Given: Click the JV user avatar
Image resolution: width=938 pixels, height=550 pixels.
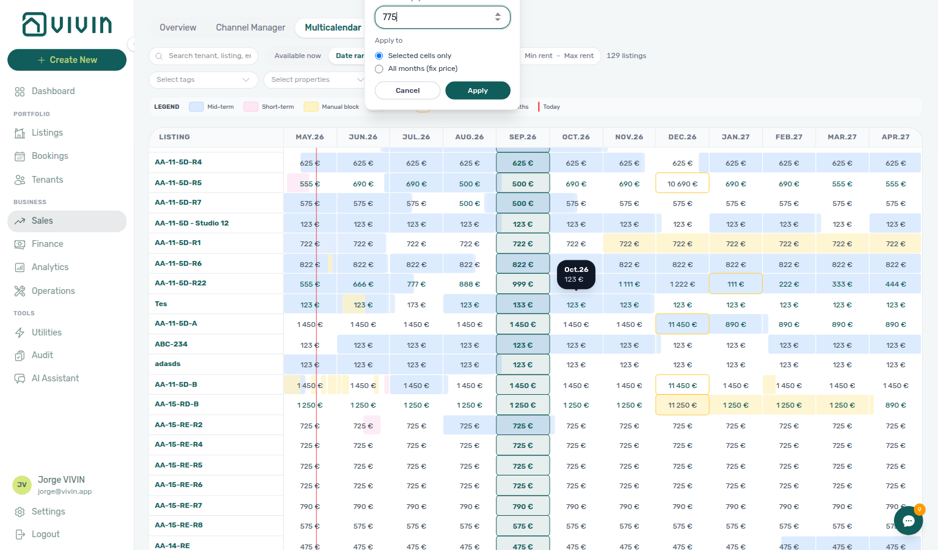Looking at the screenshot, I should click(22, 485).
